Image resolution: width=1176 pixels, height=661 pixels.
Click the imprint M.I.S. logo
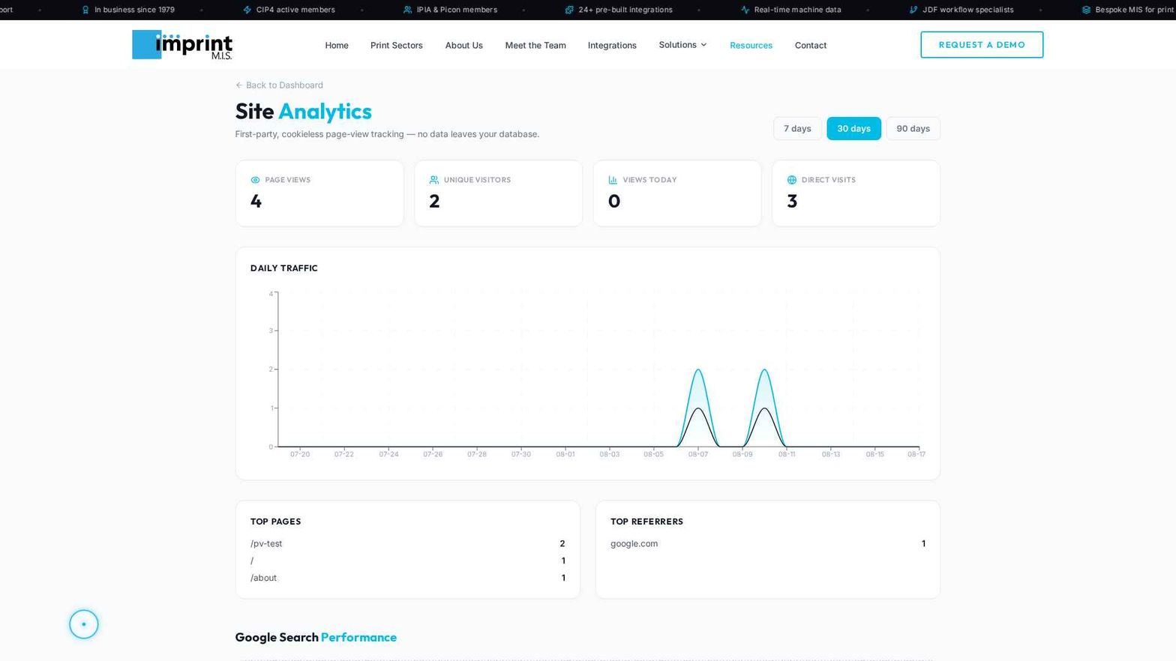pos(182,45)
